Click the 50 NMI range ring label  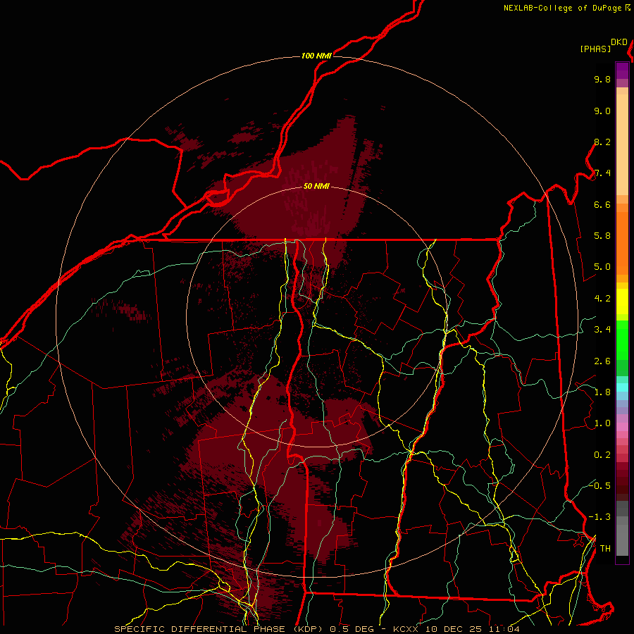click(x=316, y=187)
